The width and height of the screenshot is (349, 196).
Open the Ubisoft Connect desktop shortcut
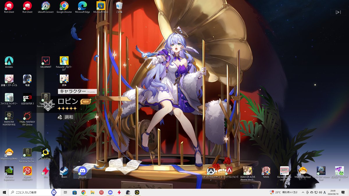pos(46,7)
